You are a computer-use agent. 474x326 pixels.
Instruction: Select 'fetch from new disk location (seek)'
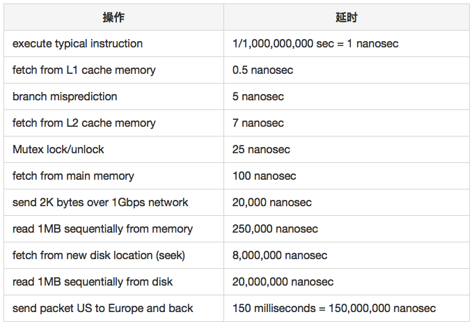pos(98,256)
